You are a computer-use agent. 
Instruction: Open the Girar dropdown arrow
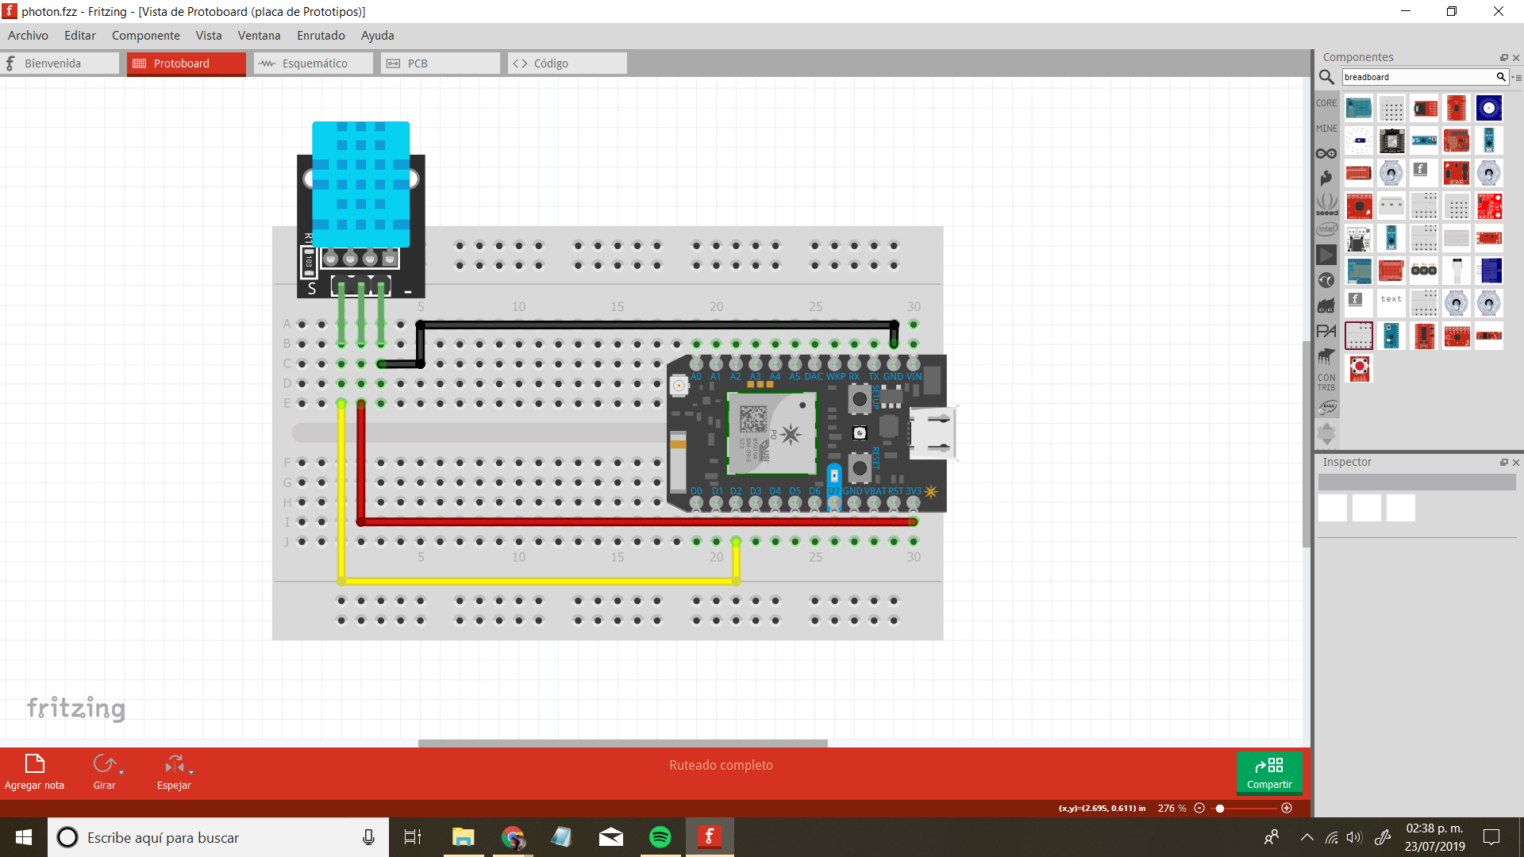(x=121, y=772)
